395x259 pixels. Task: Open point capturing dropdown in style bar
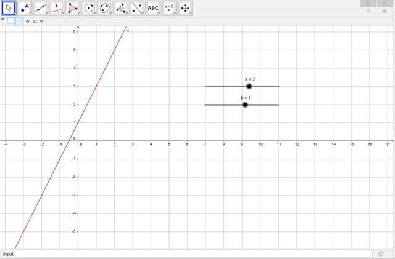click(x=38, y=22)
